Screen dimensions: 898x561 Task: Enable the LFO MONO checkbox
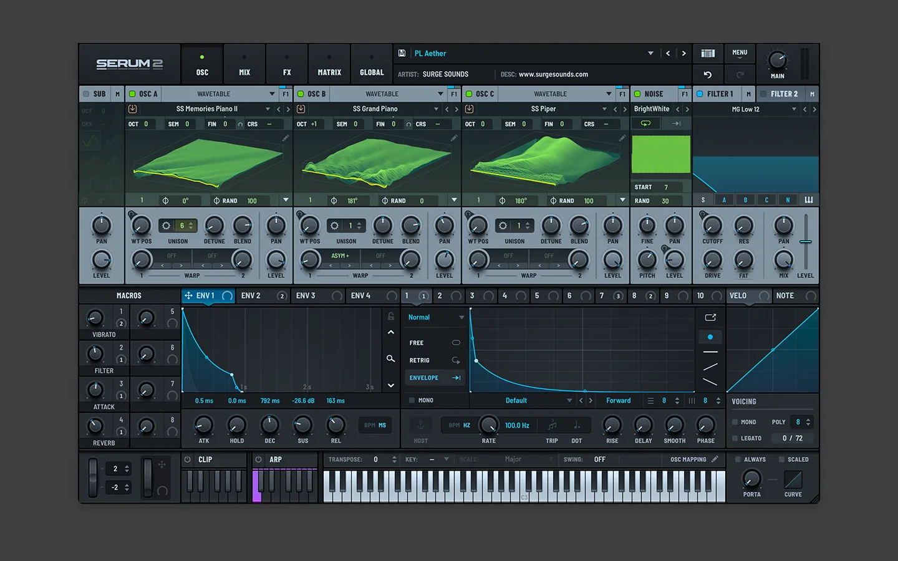click(412, 400)
